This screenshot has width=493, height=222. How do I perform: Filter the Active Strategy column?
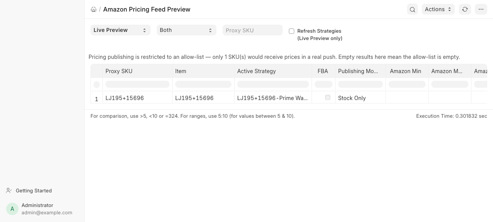(x=273, y=84)
